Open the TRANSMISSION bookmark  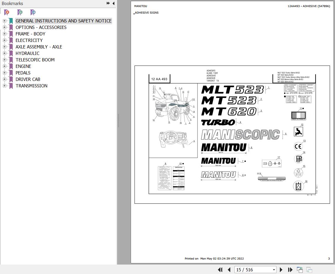coord(31,86)
